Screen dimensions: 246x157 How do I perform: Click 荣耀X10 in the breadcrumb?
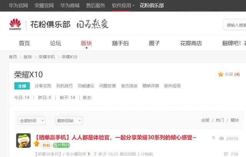click(70, 57)
